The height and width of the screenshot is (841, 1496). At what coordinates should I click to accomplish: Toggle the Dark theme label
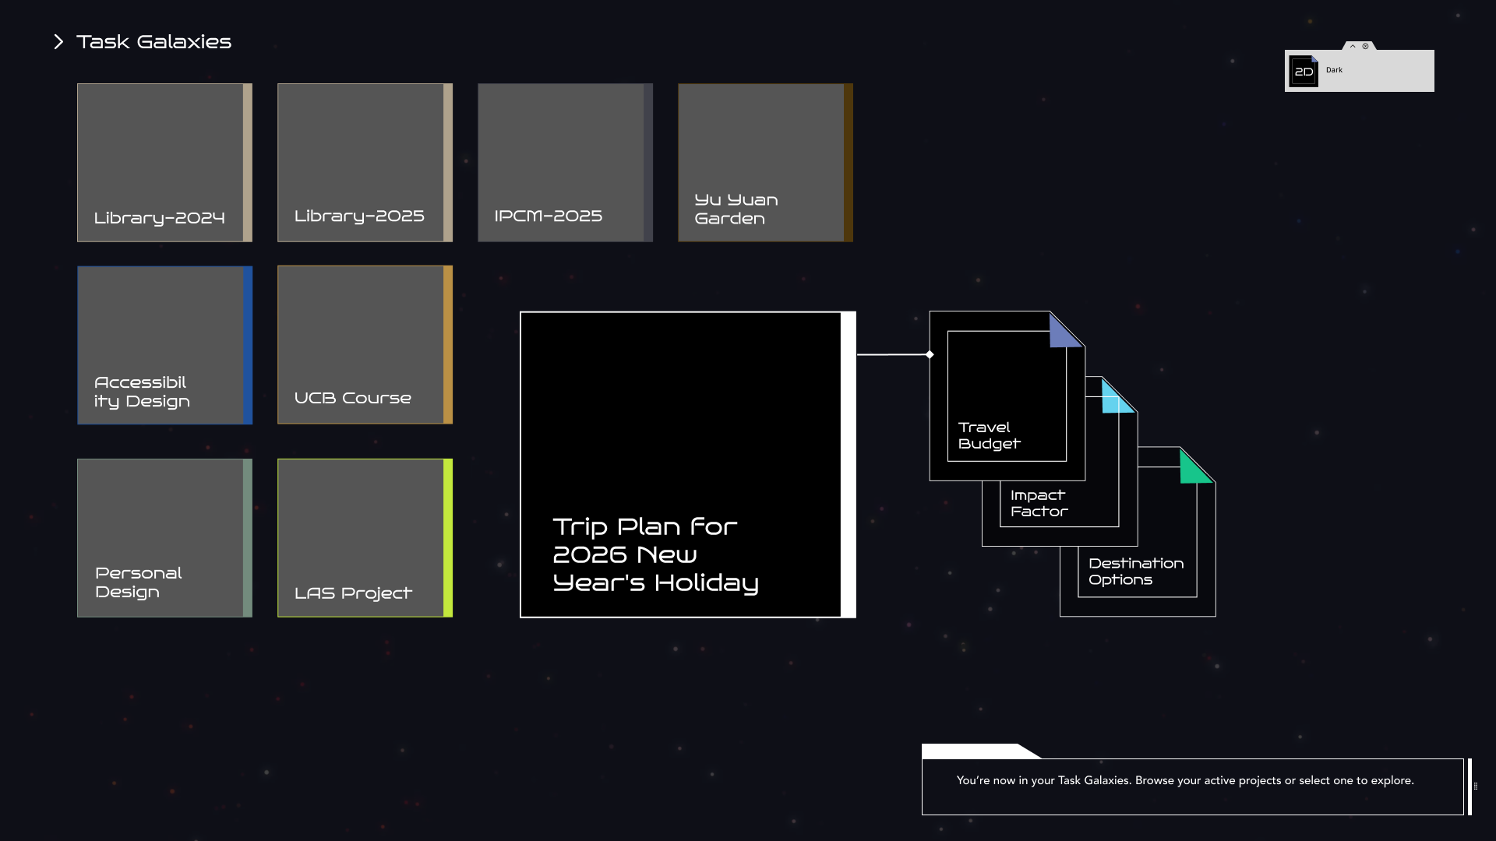(x=1334, y=70)
